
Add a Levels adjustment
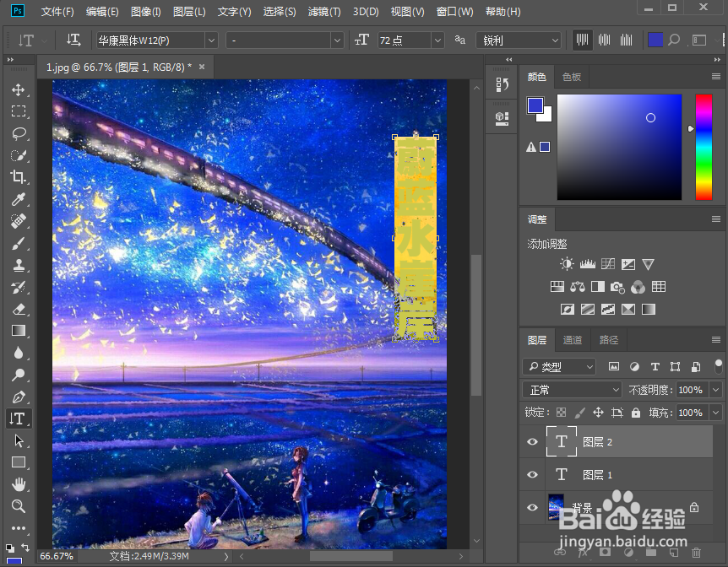pos(587,264)
